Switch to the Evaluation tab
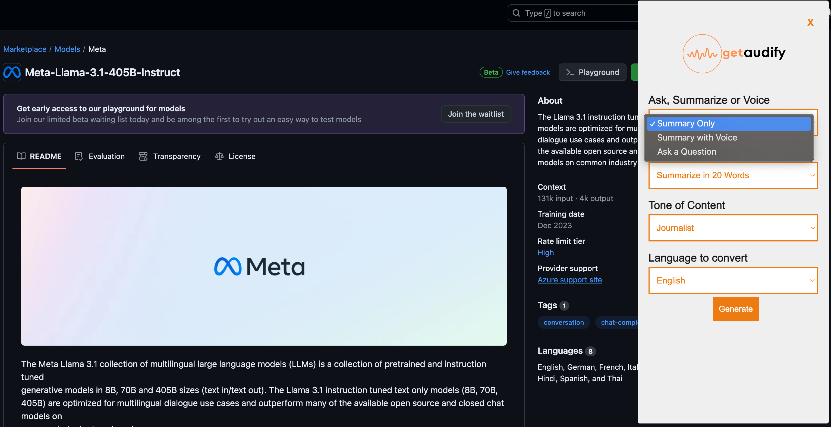 pyautogui.click(x=100, y=156)
